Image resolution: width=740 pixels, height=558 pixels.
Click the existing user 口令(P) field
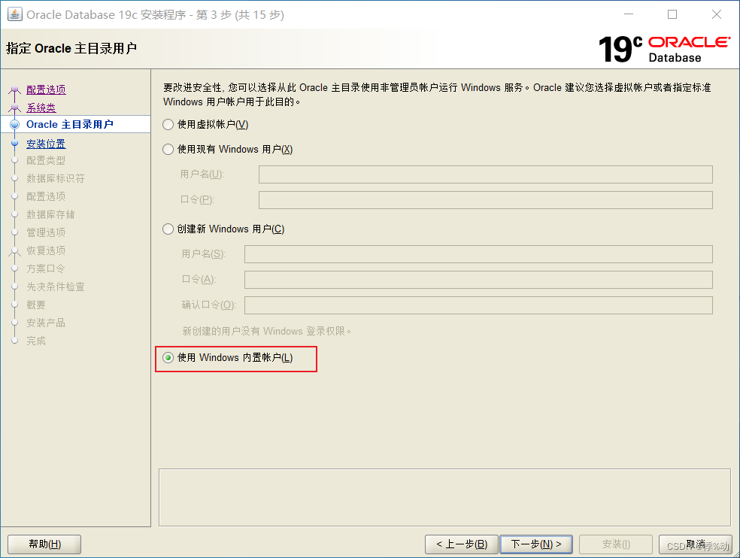[x=485, y=200]
